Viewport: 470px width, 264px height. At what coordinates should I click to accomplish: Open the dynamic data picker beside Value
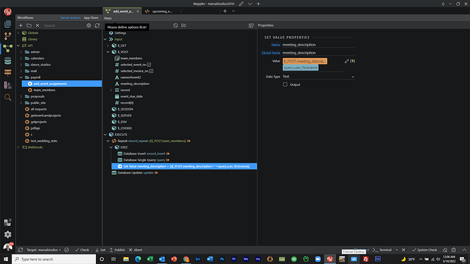coord(353,61)
